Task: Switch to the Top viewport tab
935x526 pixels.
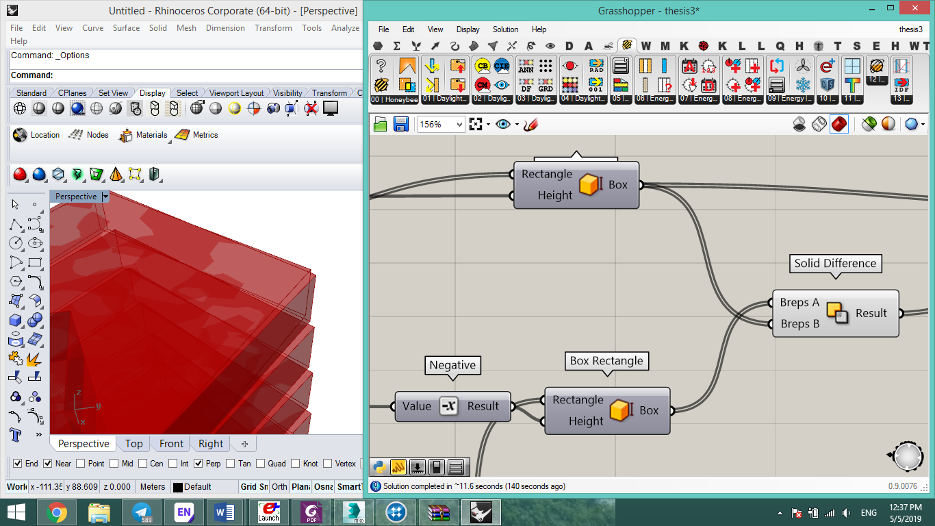Action: pyautogui.click(x=134, y=444)
